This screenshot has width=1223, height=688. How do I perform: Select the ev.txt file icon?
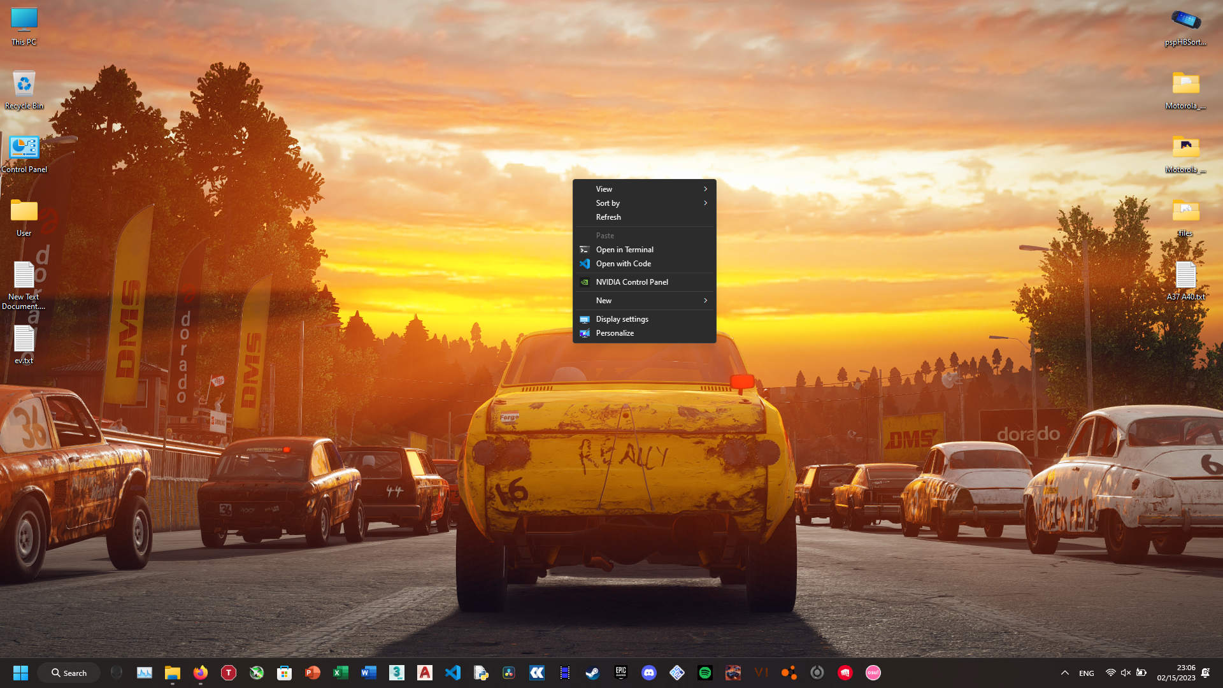coord(24,345)
